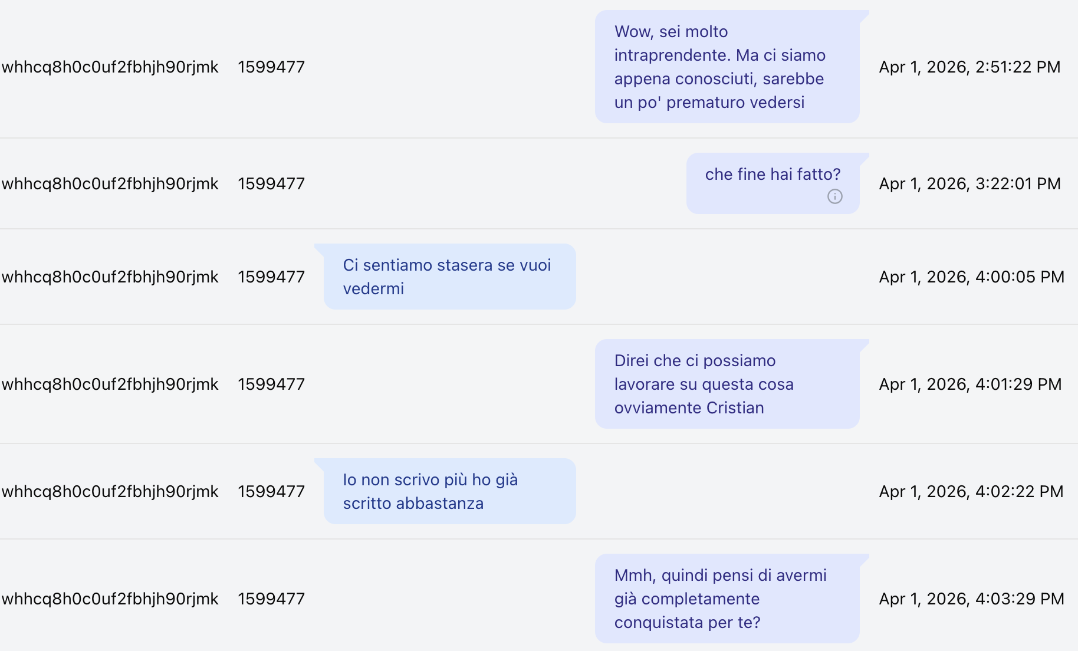Open the 'Wow, sei molto intraprendente' message bubble
Screen dimensions: 1078x651
click(x=727, y=67)
